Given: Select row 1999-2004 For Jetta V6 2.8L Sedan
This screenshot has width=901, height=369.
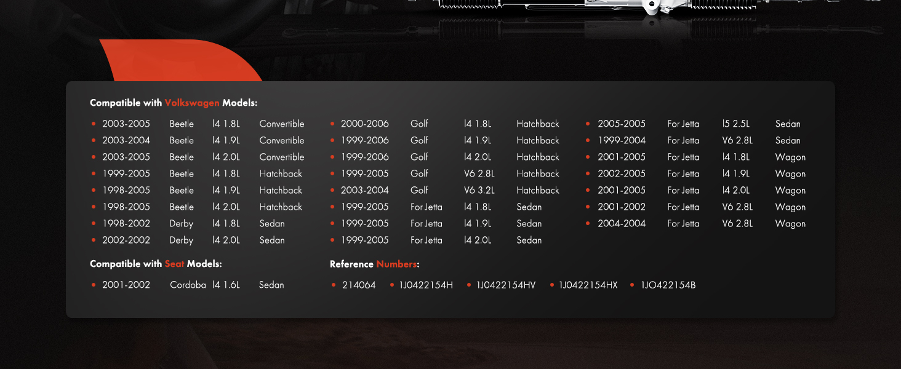Looking at the screenshot, I should 693,140.
